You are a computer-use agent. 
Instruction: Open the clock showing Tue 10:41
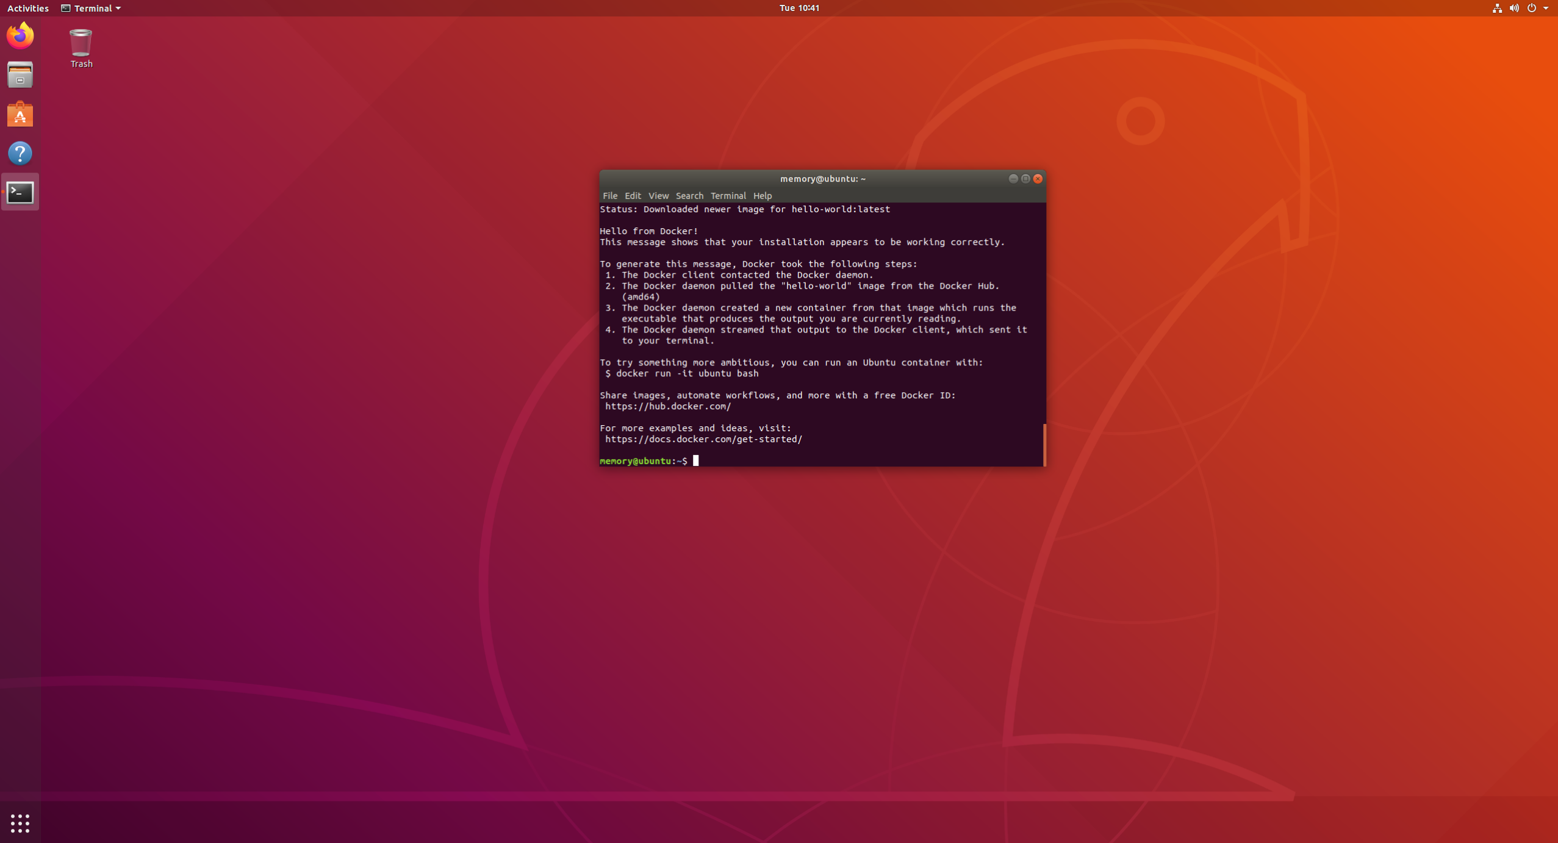[799, 8]
